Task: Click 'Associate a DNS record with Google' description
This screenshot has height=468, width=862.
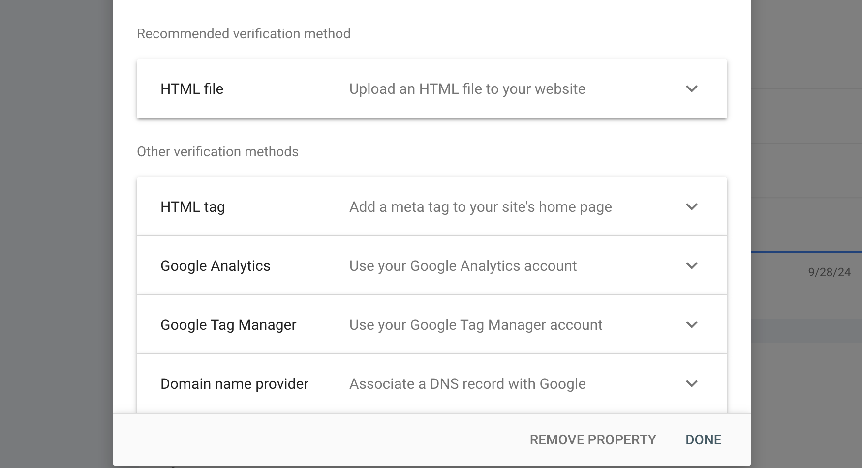Action: 467,384
